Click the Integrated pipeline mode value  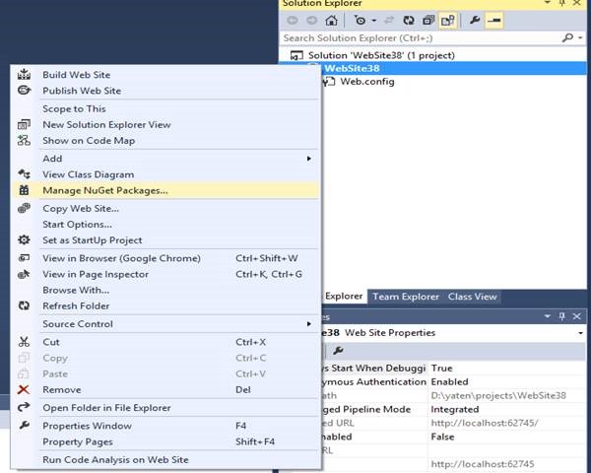[454, 409]
